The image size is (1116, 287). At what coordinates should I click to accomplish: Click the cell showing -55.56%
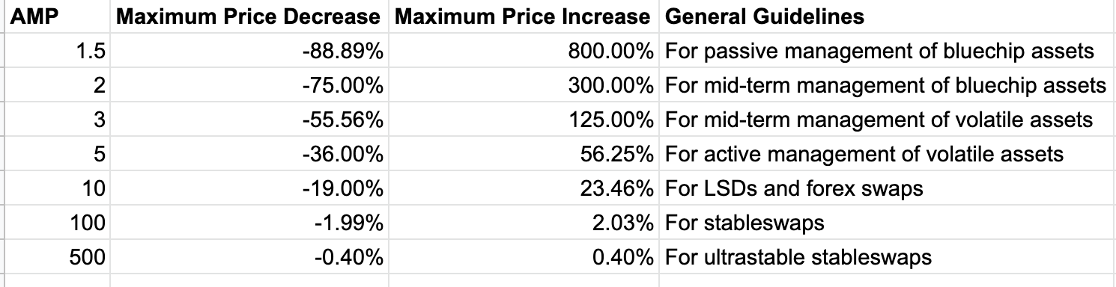click(x=249, y=120)
